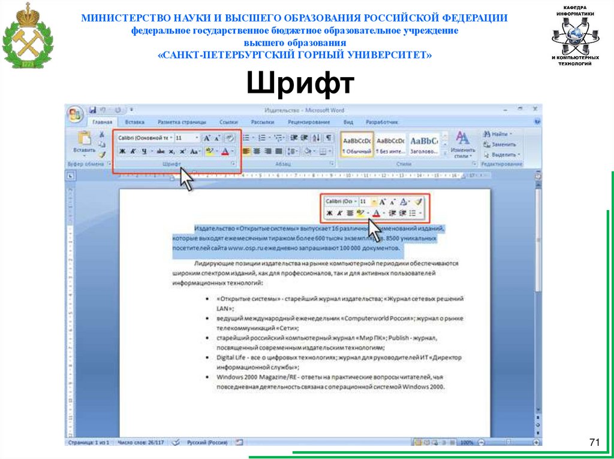This screenshot has width=614, height=459.
Task: Apply subscript formatting (x₂) in ribbon
Action: click(171, 151)
